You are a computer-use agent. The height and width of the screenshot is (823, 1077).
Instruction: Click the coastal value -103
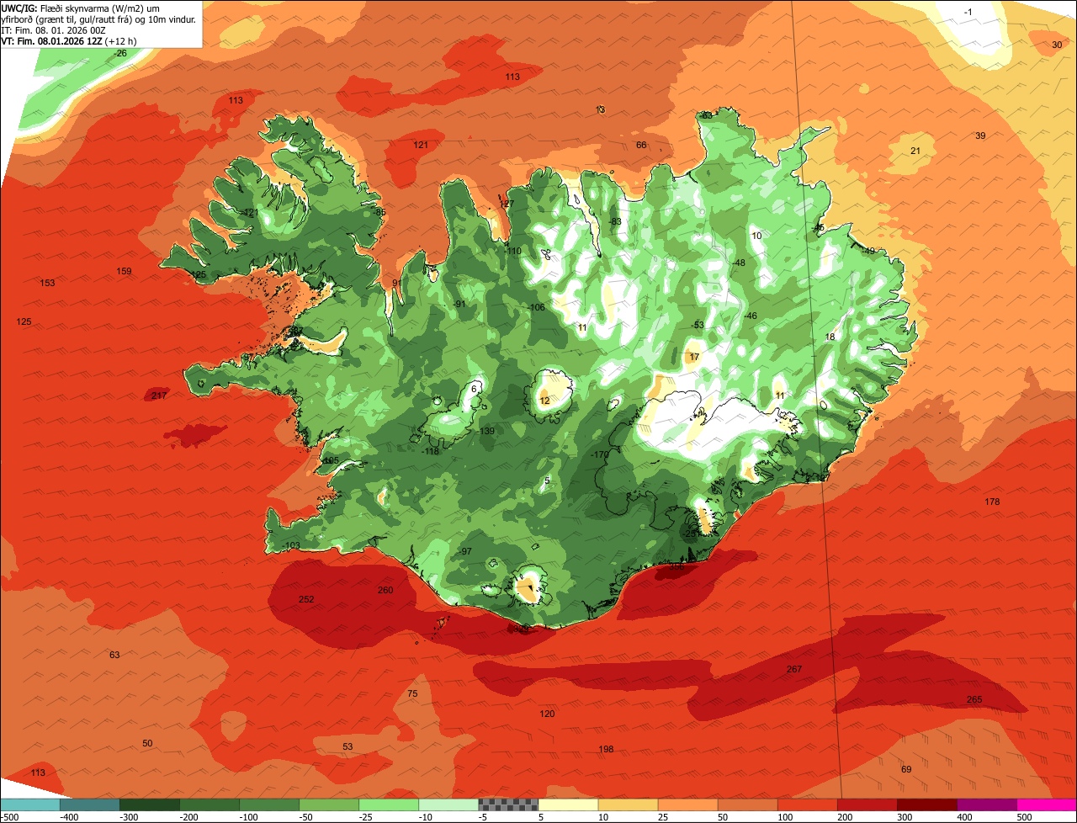pos(291,546)
